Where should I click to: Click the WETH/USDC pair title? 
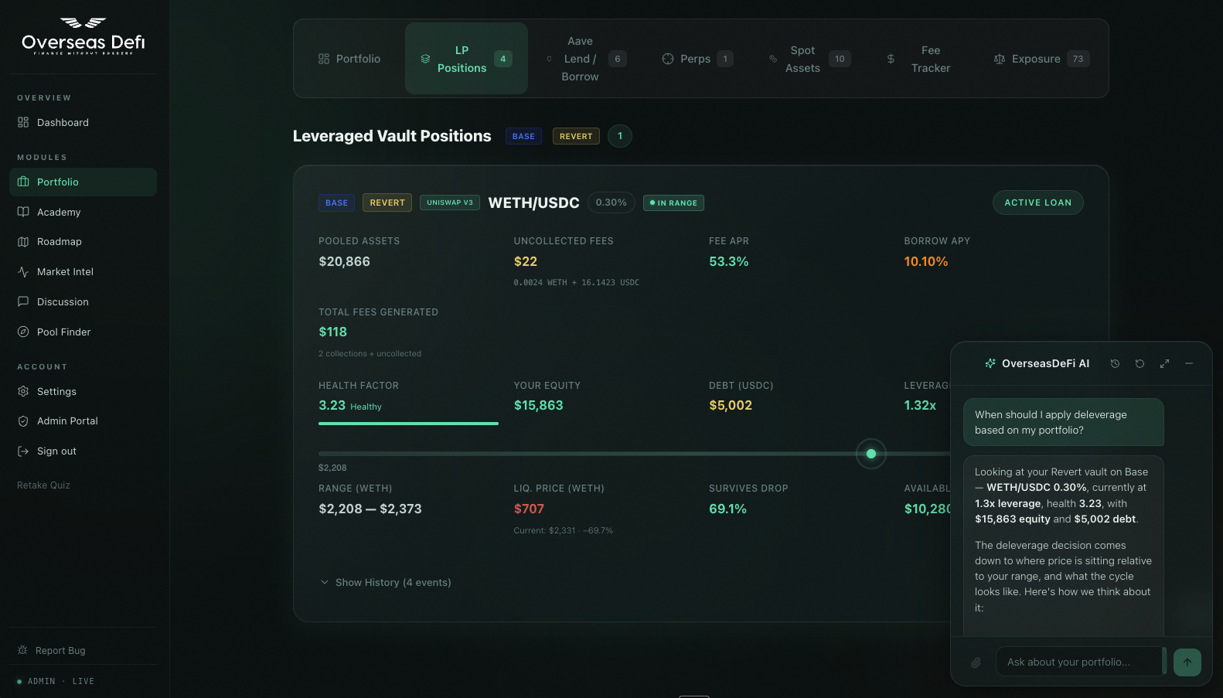tap(534, 203)
